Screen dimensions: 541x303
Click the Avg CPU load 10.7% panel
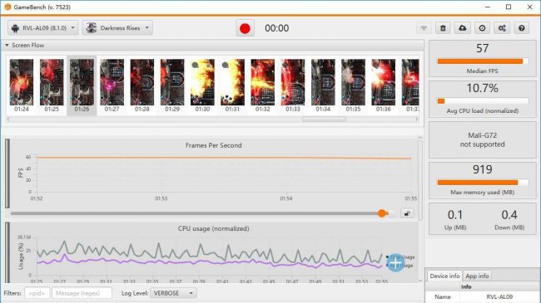pos(483,99)
